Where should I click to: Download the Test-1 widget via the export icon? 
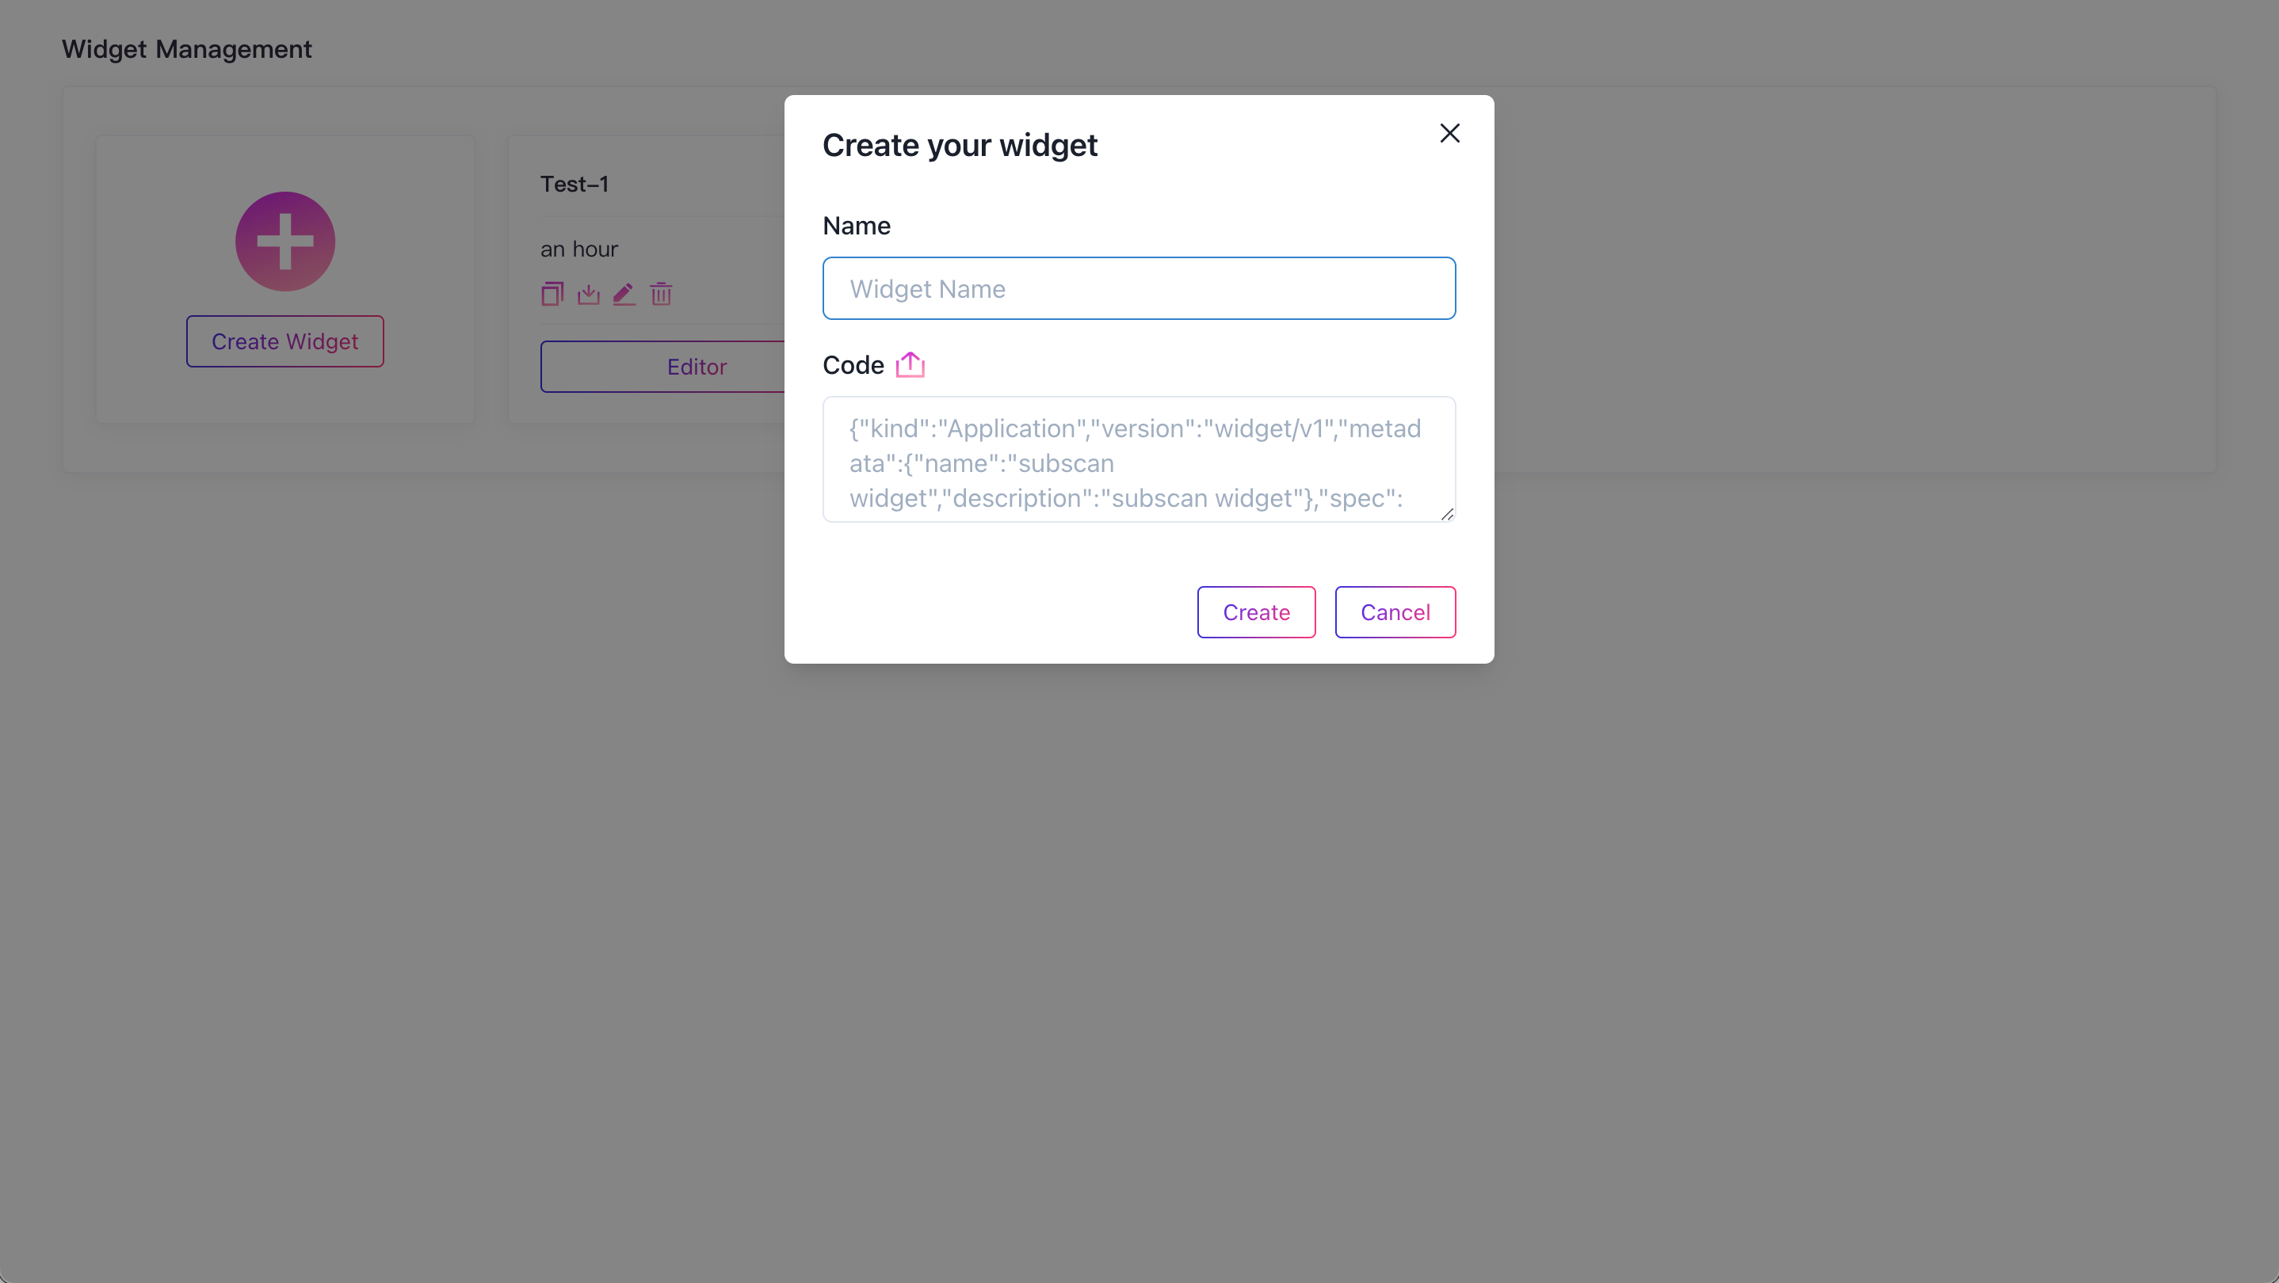588,294
